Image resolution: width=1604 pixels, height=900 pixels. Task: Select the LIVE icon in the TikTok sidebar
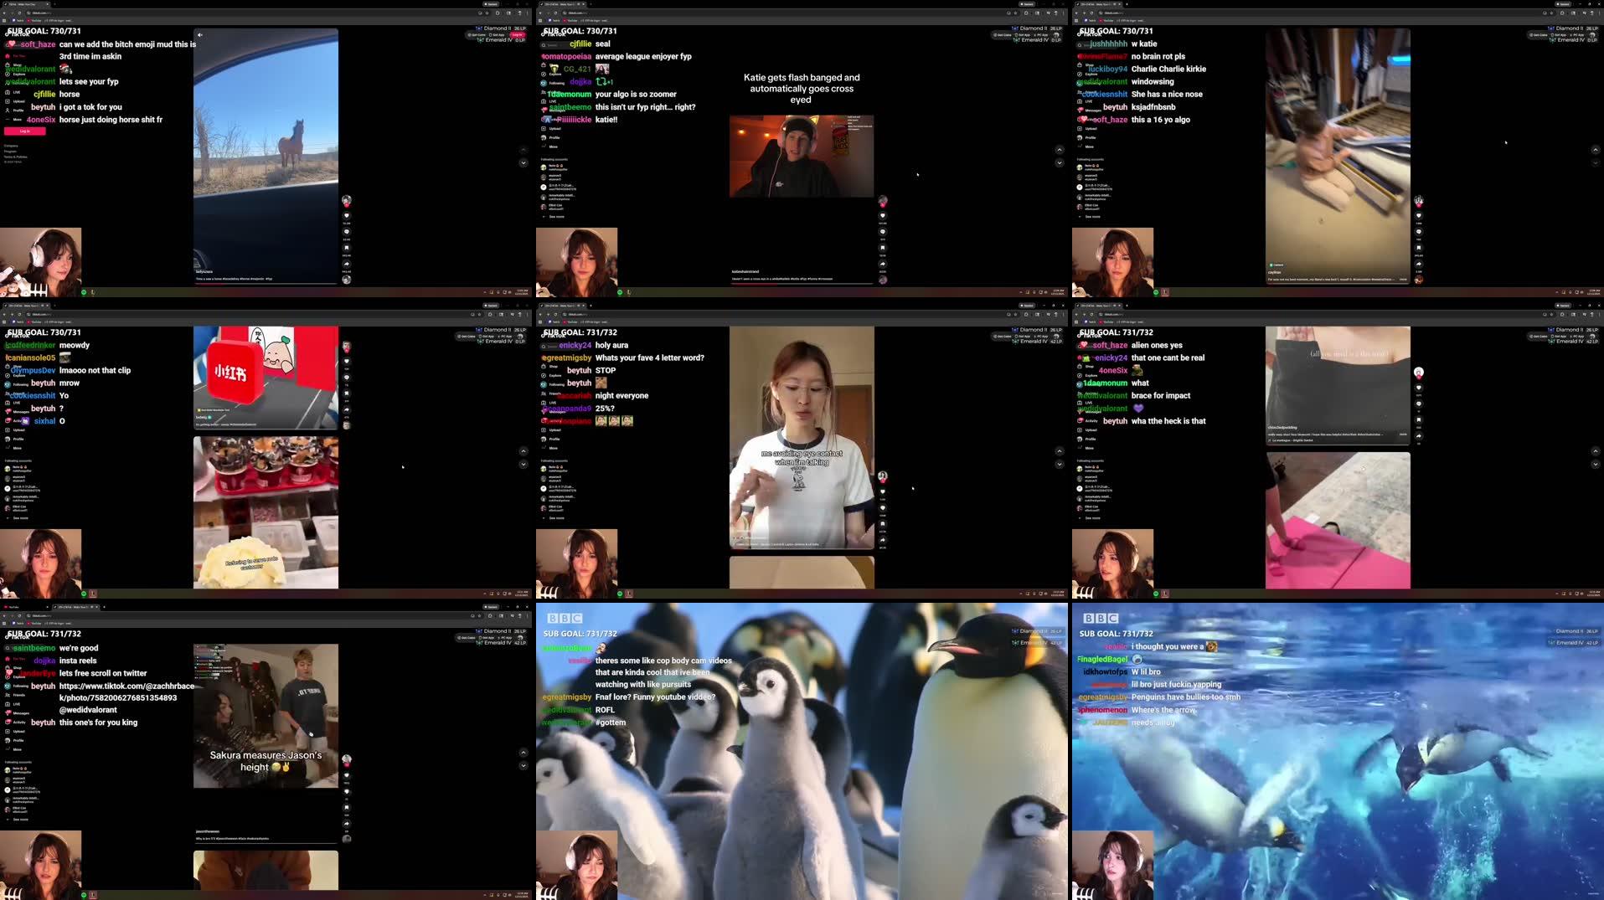(18, 92)
